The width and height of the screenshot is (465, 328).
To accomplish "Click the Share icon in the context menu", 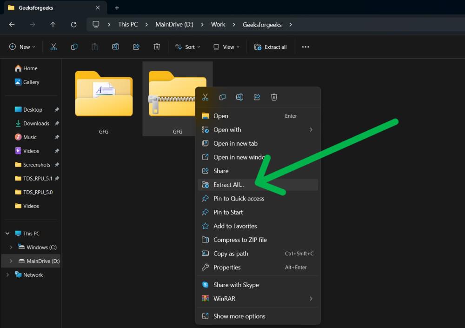I will click(257, 97).
